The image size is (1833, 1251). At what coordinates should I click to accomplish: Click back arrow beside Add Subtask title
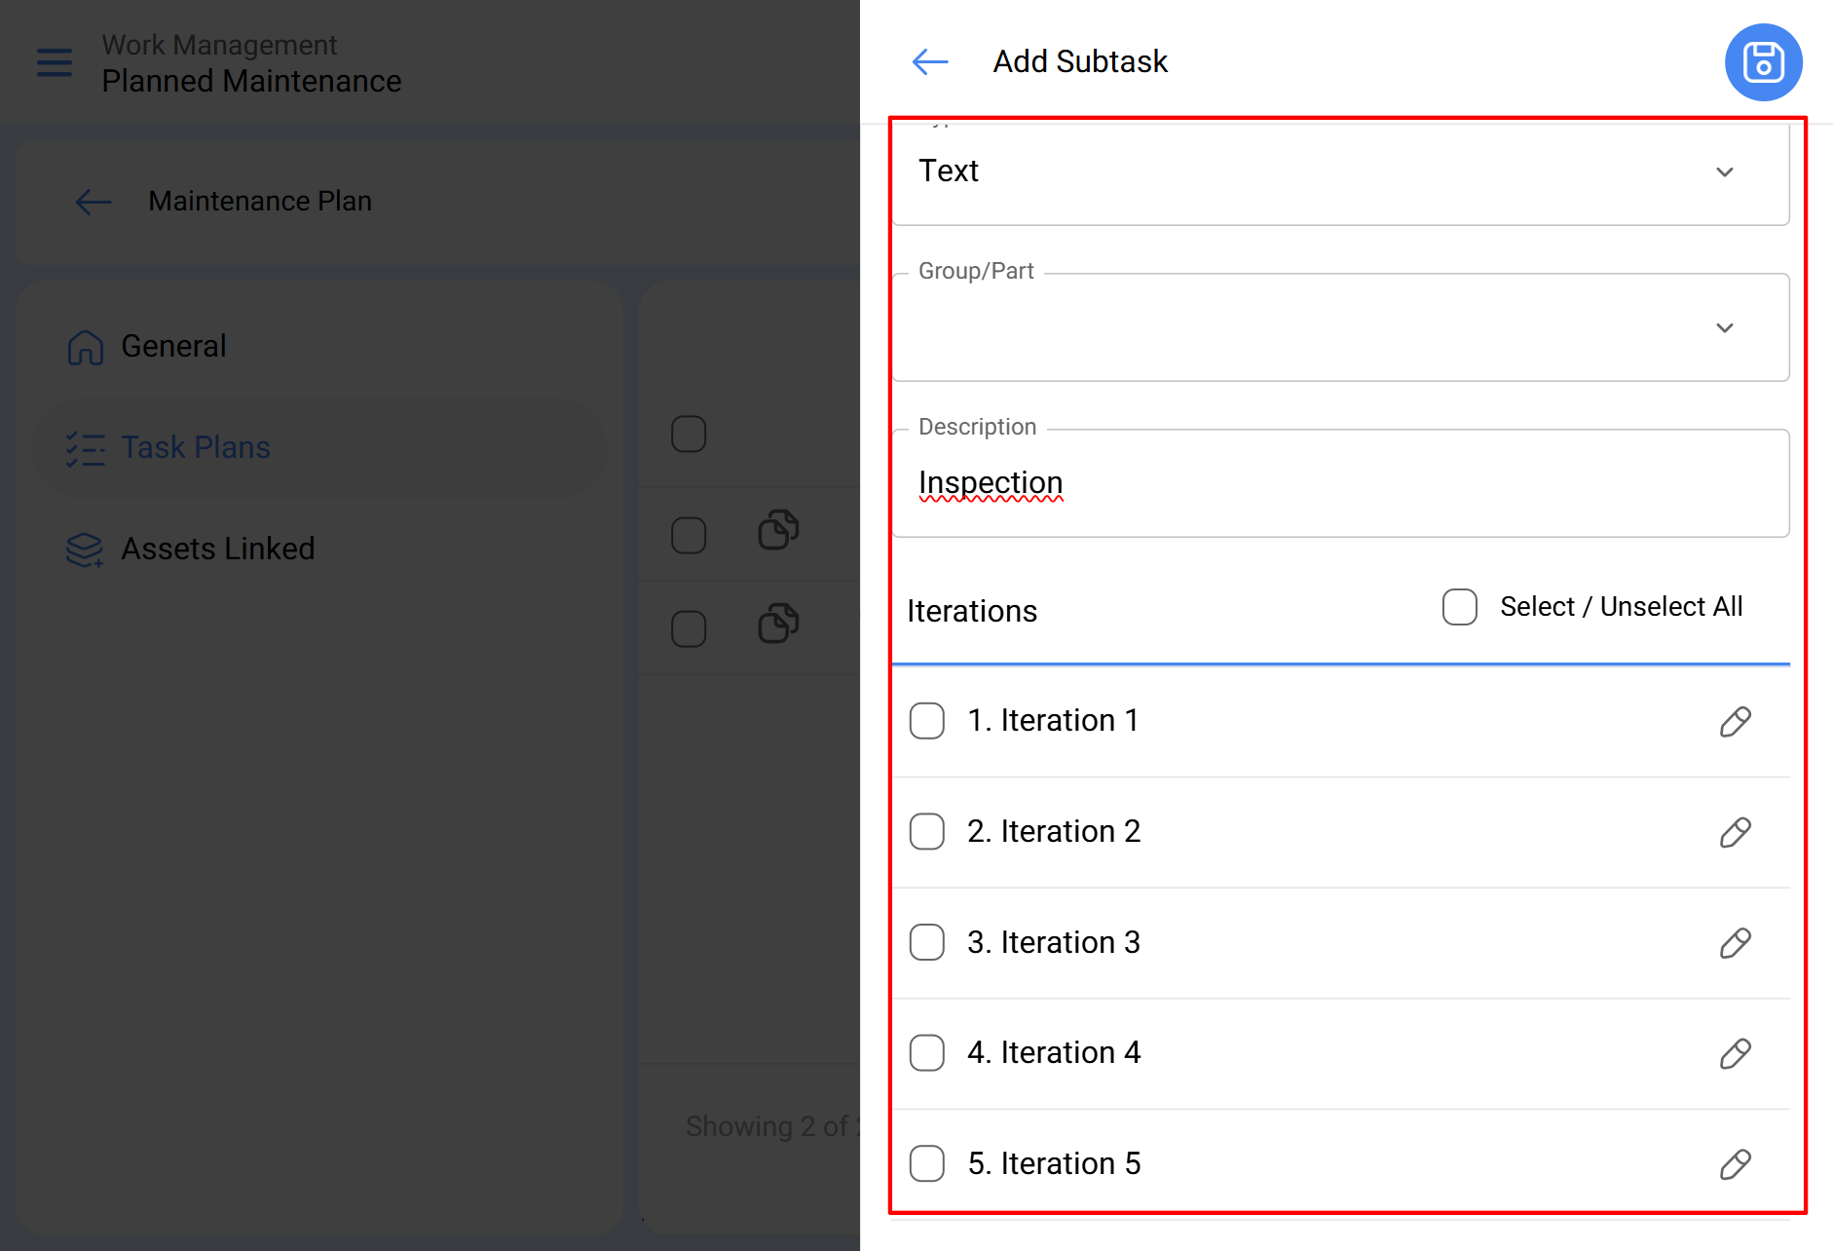[929, 62]
